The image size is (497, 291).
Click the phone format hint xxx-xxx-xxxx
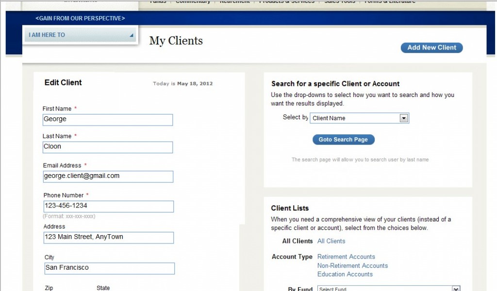tap(69, 216)
